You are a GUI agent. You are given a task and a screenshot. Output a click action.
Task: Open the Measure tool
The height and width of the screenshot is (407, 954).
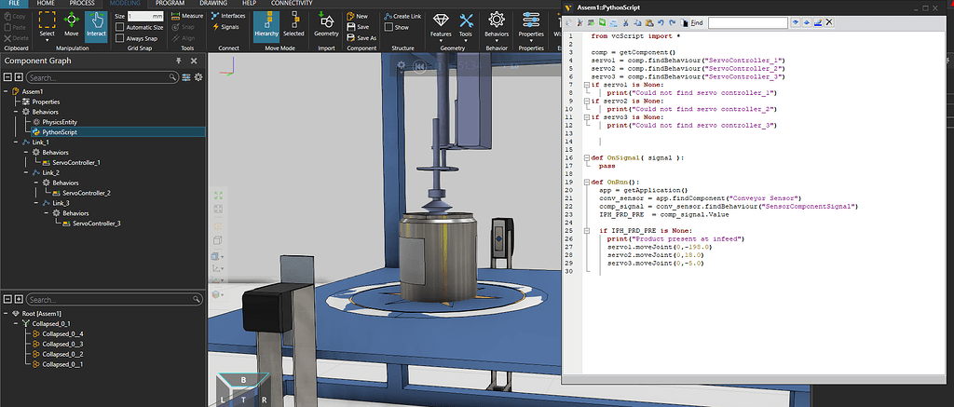click(187, 16)
